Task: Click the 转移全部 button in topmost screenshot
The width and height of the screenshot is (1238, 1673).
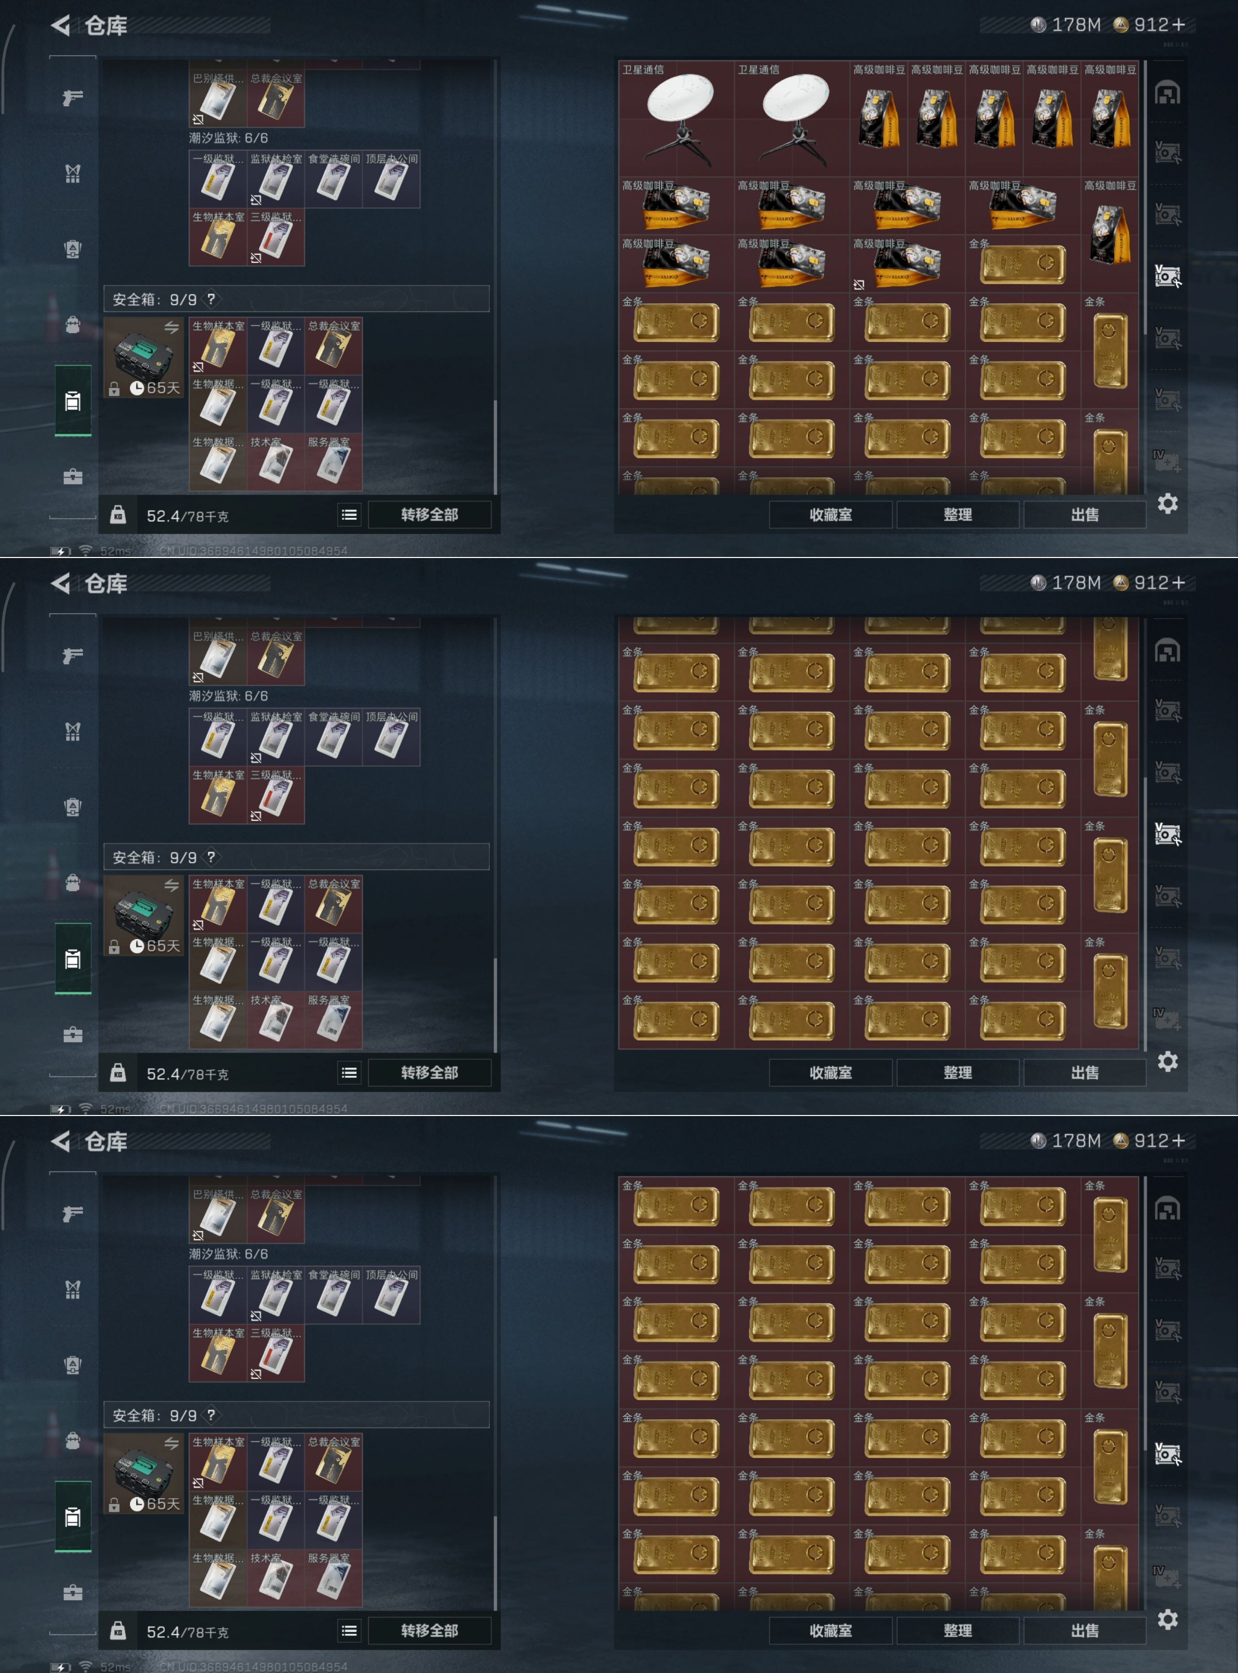Action: point(429,515)
